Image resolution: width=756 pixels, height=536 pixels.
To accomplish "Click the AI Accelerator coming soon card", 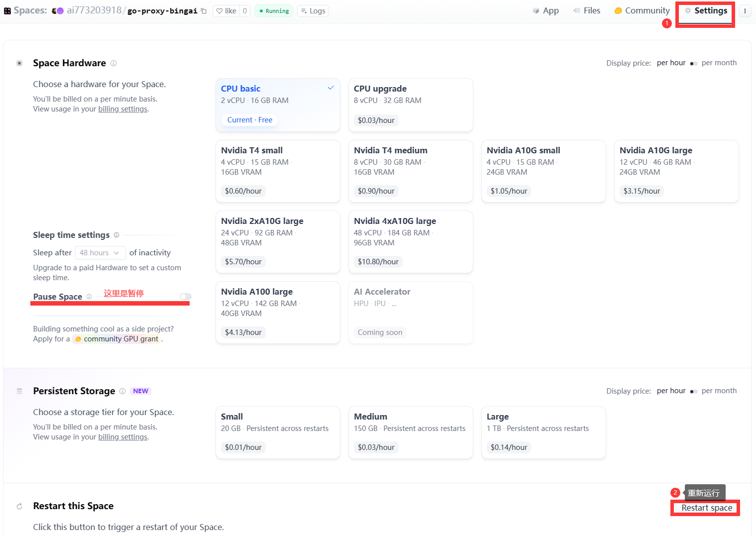I will 411,313.
